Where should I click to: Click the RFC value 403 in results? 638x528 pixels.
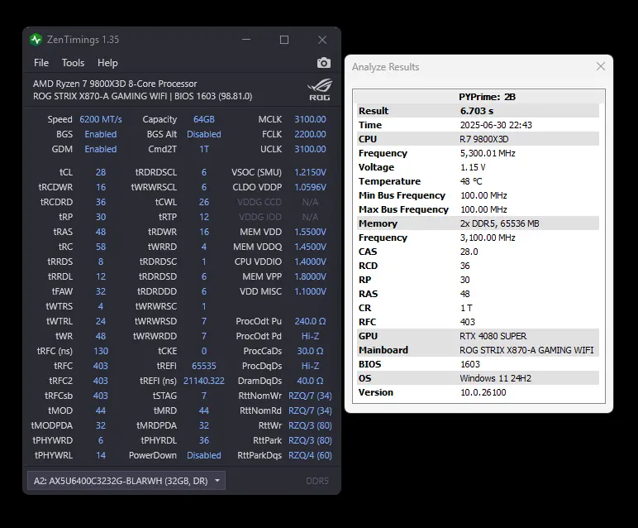click(x=468, y=322)
